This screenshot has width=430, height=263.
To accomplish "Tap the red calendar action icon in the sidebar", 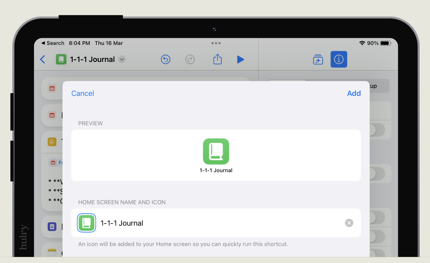I will click(x=51, y=88).
